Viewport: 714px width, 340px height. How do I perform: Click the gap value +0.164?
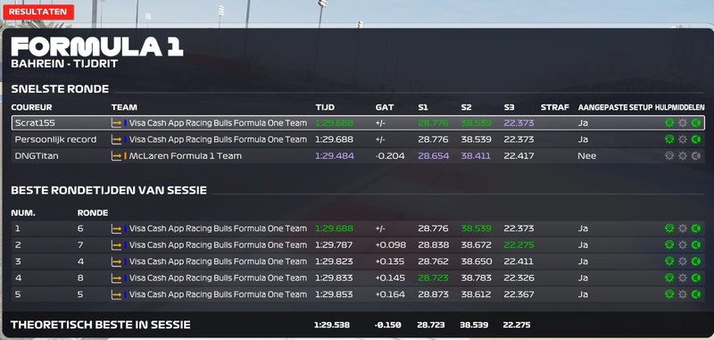tap(390, 294)
